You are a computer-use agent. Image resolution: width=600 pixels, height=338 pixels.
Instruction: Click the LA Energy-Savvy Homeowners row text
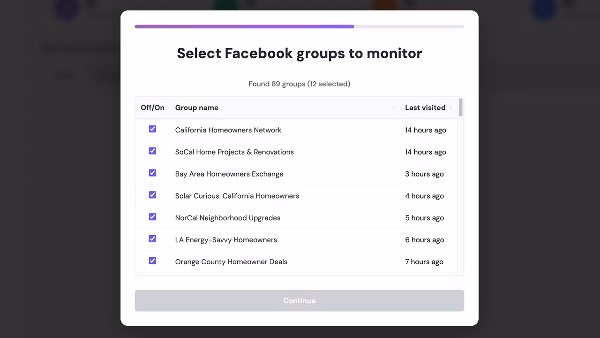coord(226,240)
